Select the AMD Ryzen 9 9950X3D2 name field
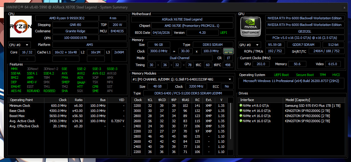 click(67, 18)
